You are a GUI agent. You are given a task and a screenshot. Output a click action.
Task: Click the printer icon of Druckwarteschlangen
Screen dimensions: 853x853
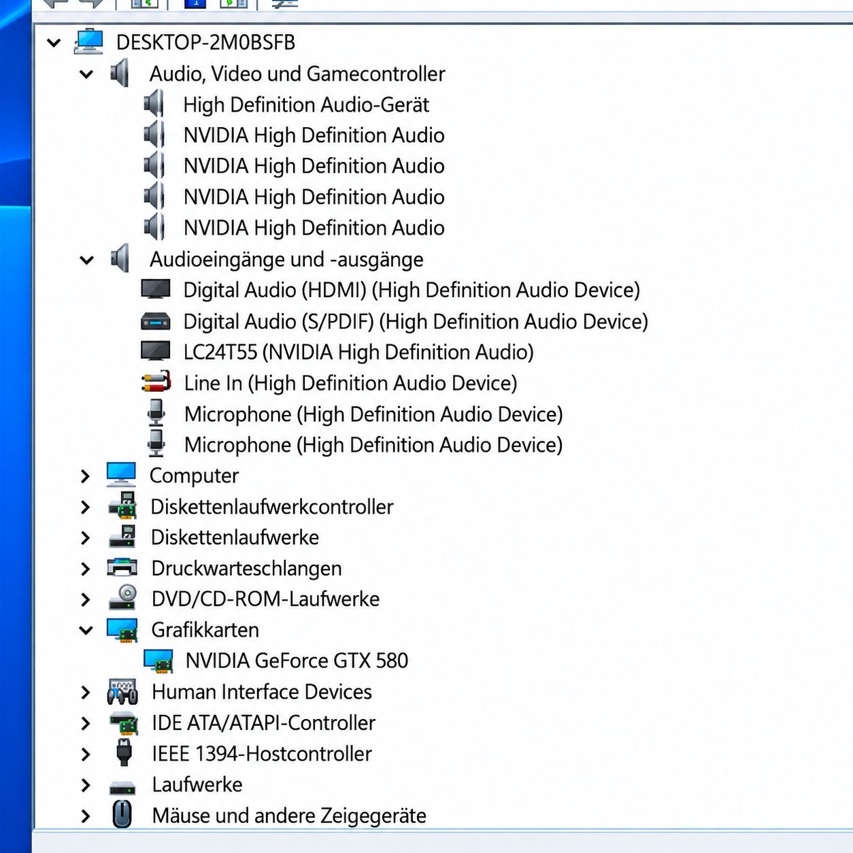point(122,567)
